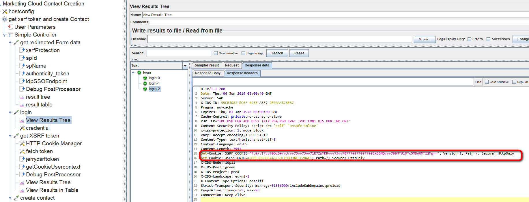Click the credential config icon

[x=22, y=128]
